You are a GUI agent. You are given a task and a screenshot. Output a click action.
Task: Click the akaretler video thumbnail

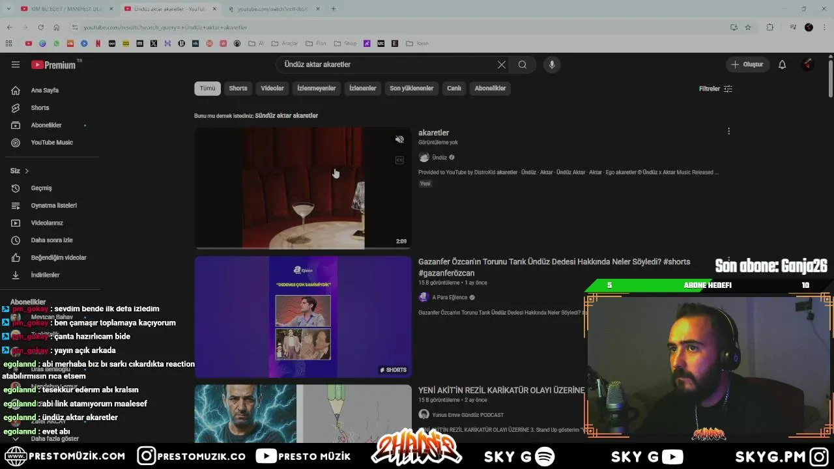coord(303,188)
